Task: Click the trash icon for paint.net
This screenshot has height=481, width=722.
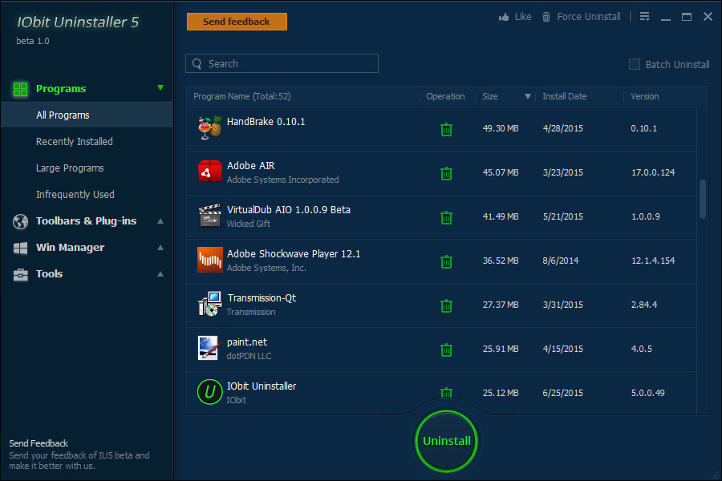Action: tap(446, 350)
